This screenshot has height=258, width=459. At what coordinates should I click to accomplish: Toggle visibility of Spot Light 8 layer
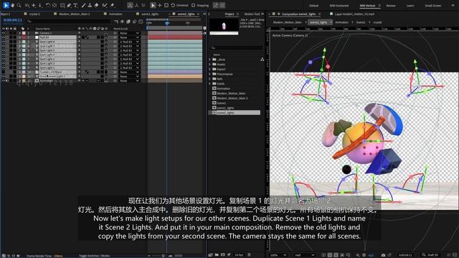(x=3, y=42)
